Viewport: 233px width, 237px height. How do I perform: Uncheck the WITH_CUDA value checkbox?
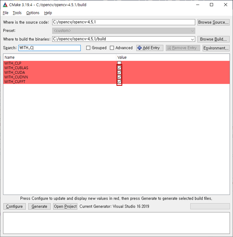pos(120,72)
